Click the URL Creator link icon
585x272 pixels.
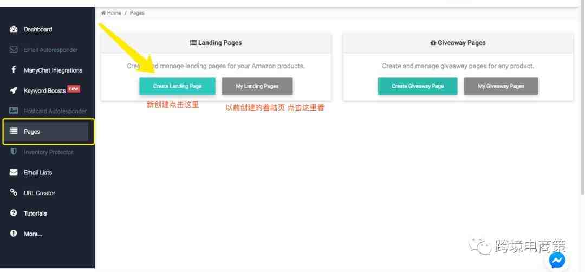(14, 193)
